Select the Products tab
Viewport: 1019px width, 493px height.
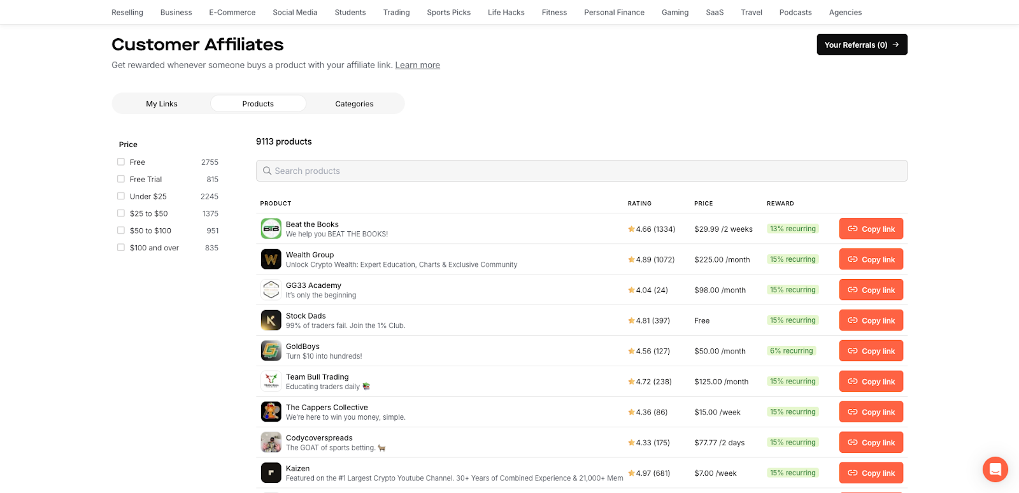coord(258,104)
